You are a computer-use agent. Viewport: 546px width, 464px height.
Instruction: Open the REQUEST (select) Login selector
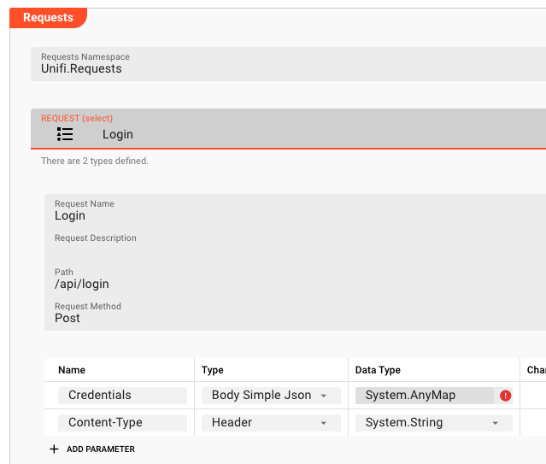click(288, 128)
